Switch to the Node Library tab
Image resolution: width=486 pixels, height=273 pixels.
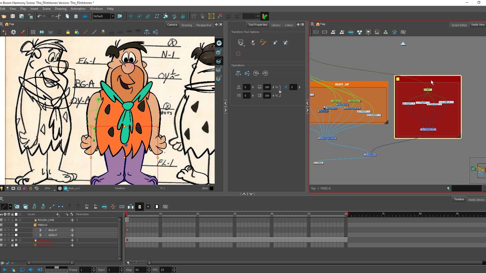coord(477,199)
